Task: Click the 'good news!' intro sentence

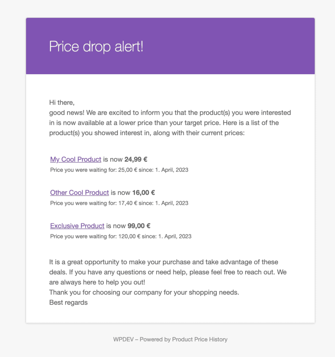Action: [x=67, y=113]
